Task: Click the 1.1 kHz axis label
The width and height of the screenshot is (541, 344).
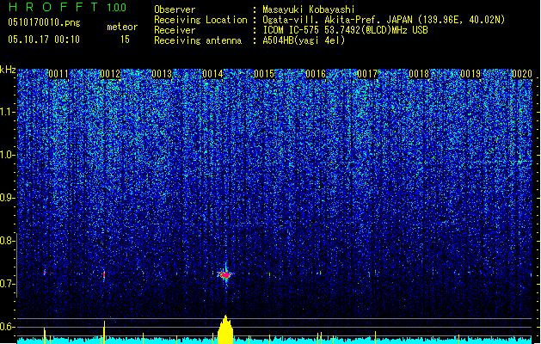Action: 7,112
